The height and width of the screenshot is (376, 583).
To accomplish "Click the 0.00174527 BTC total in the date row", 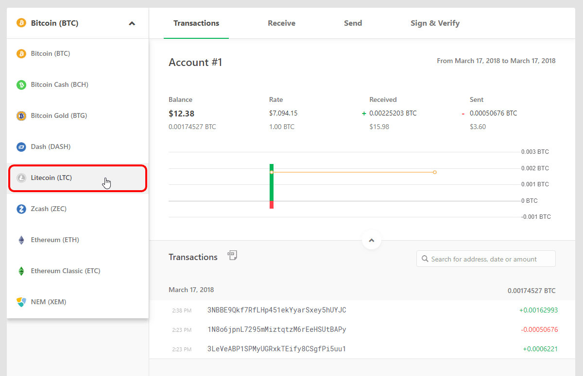I will click(x=532, y=291).
